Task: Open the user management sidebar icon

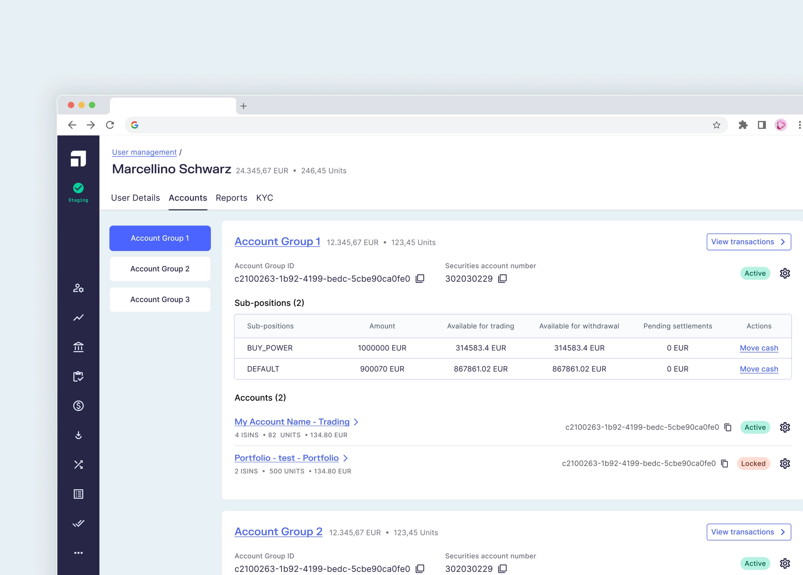Action: point(79,288)
